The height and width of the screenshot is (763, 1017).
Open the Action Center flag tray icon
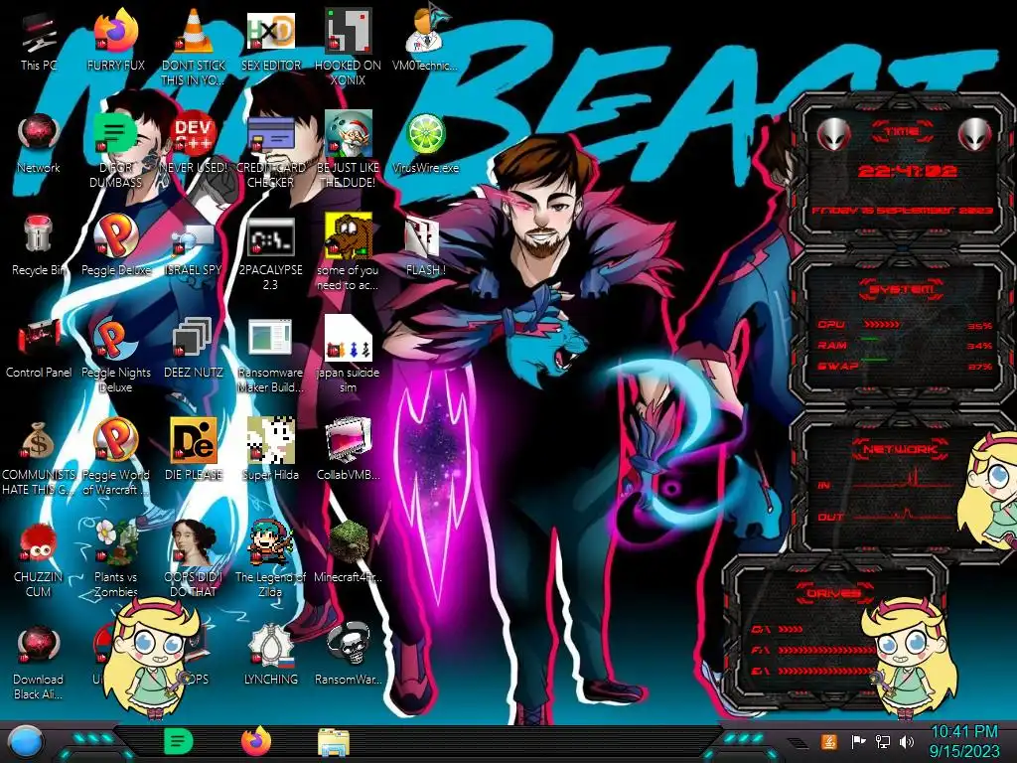click(x=858, y=741)
